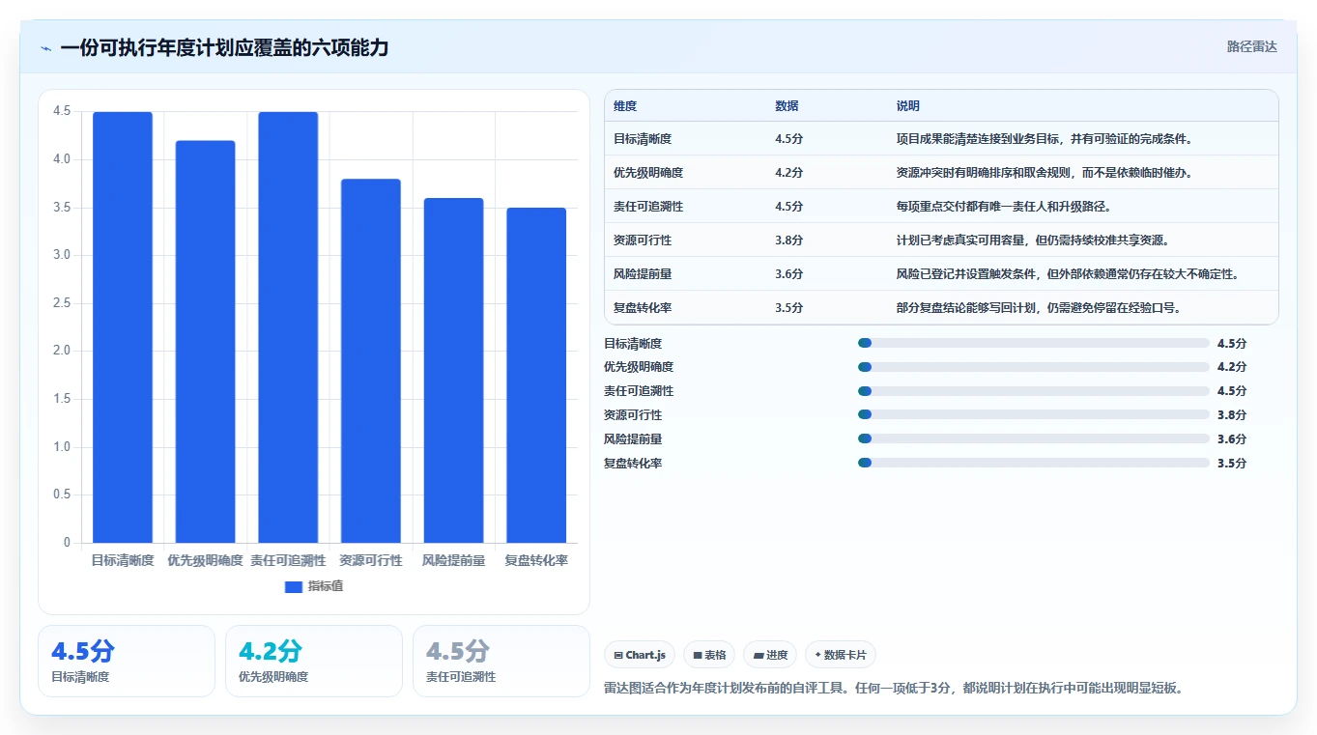
Task: Click the 复盘转化率 bar in the chart
Action: [536, 376]
